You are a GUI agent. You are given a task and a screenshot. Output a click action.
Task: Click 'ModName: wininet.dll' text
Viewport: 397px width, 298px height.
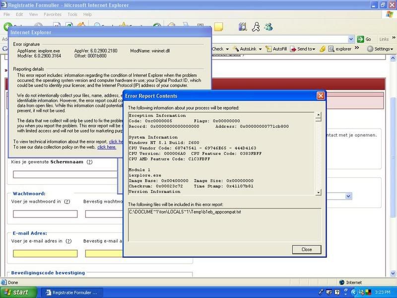point(150,51)
